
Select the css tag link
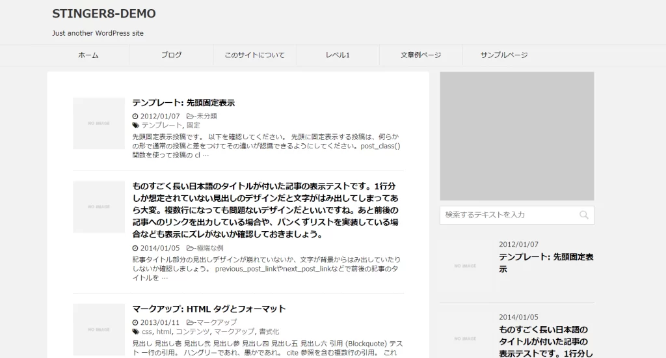tap(146, 331)
